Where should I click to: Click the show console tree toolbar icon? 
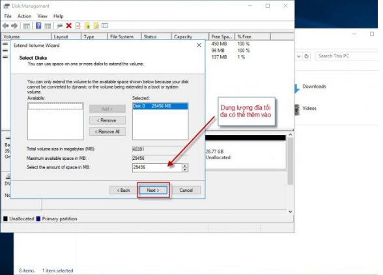click(x=26, y=26)
